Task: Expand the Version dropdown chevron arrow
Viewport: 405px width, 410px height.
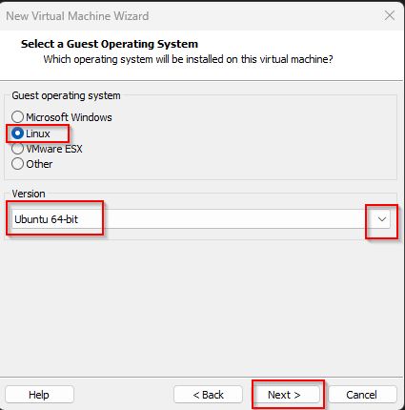Action: pos(382,219)
